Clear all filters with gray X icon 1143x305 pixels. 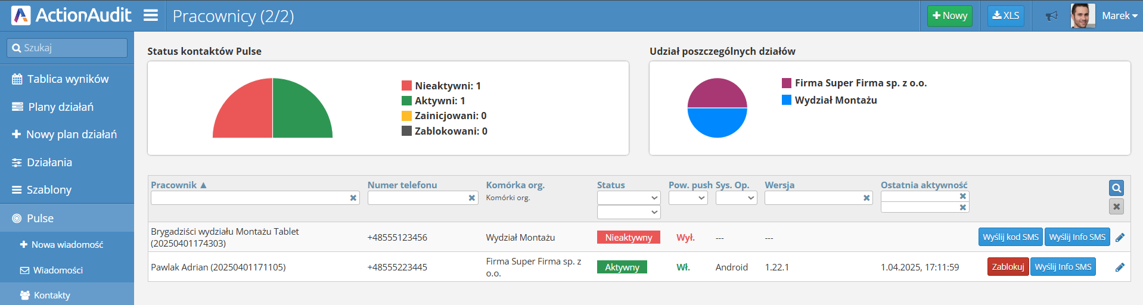point(1116,207)
